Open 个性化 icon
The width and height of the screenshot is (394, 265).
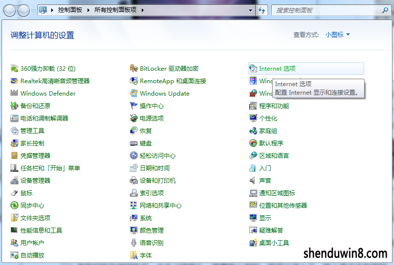[x=253, y=118]
